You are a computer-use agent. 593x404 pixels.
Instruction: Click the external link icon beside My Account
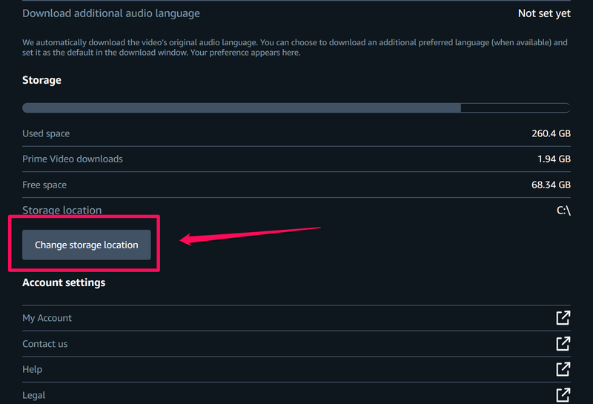(x=563, y=318)
